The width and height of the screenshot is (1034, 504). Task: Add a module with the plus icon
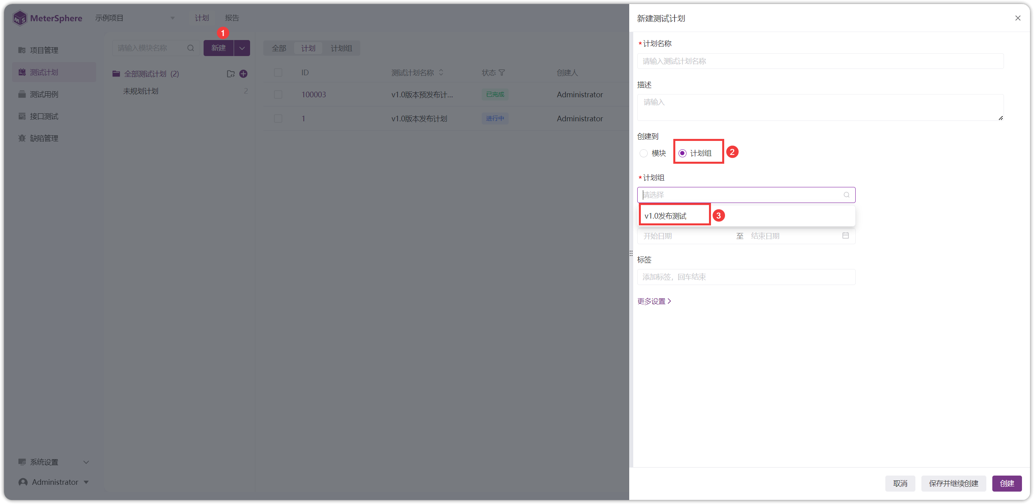tap(243, 74)
